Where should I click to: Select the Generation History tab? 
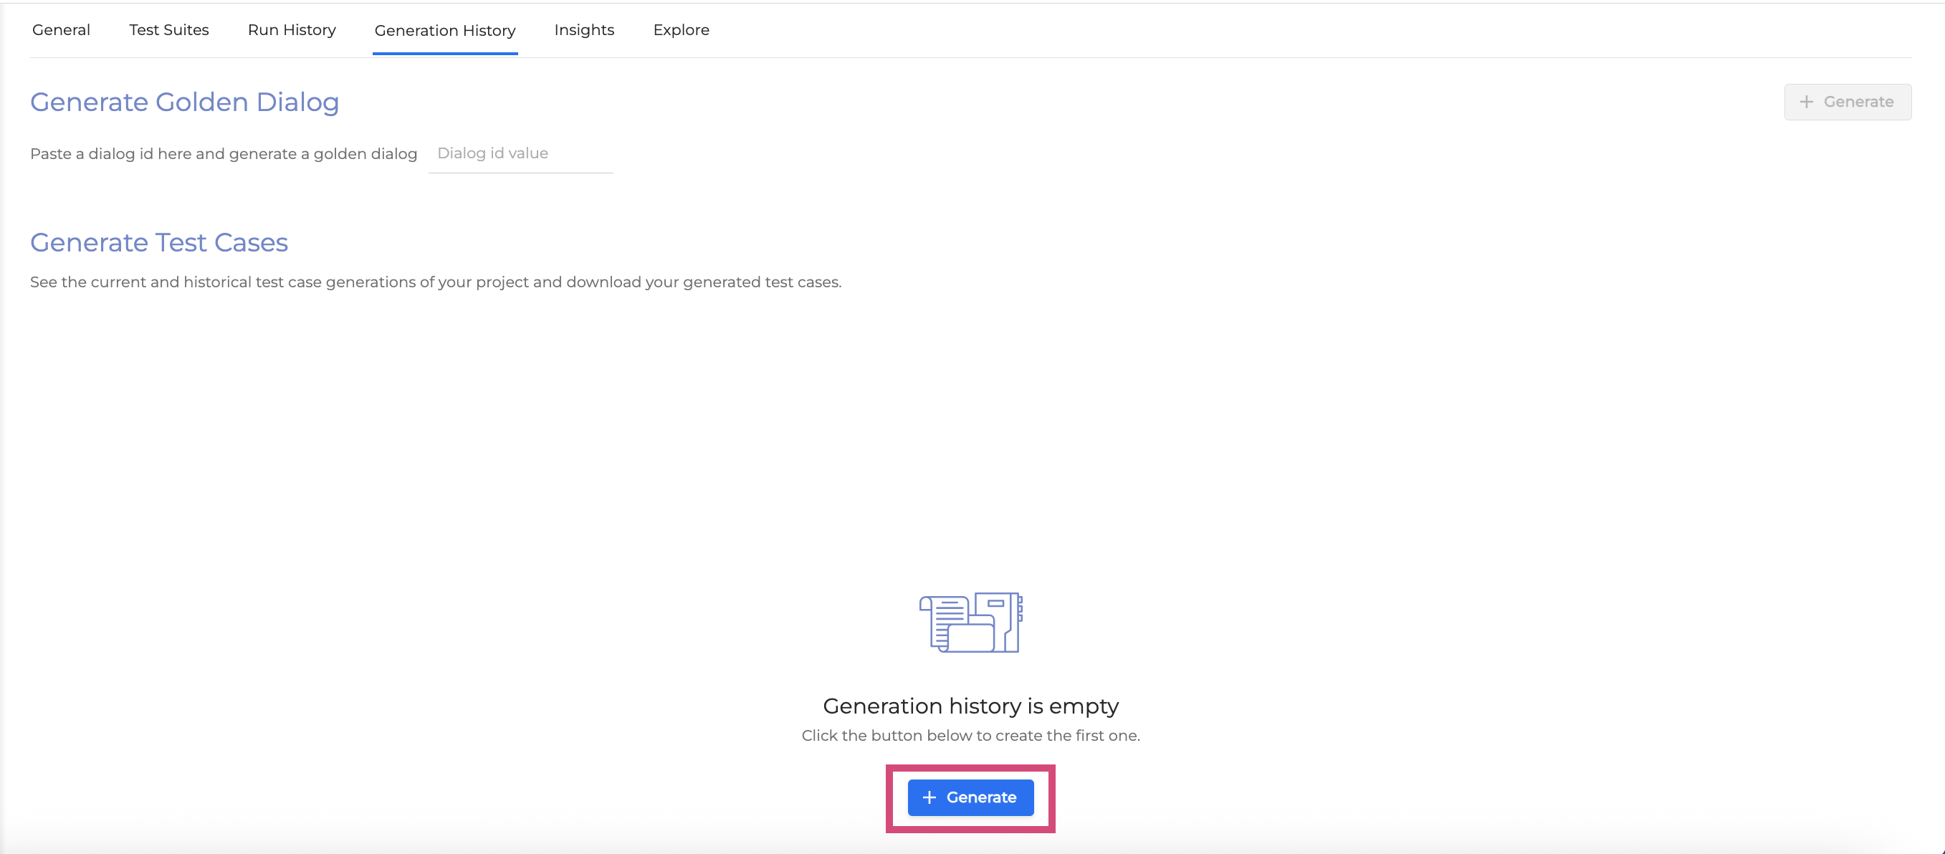[x=445, y=30]
